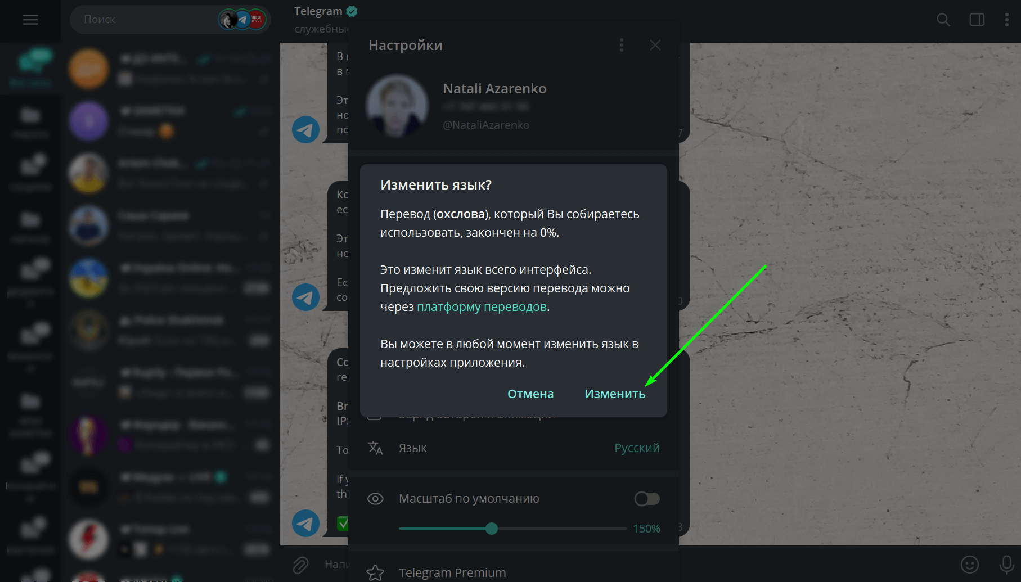Click the interface scale slider handle
Image resolution: width=1021 pixels, height=582 pixels.
click(492, 529)
